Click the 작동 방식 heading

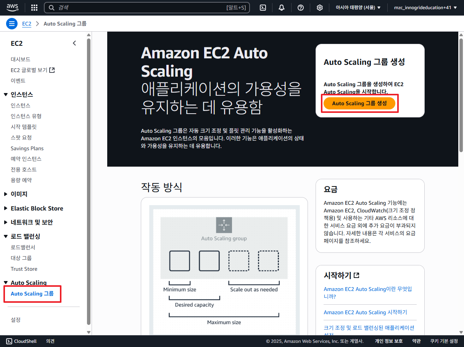(161, 187)
